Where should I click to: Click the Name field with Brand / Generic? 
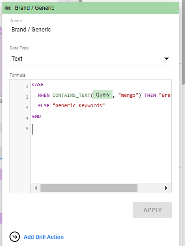point(90,30)
